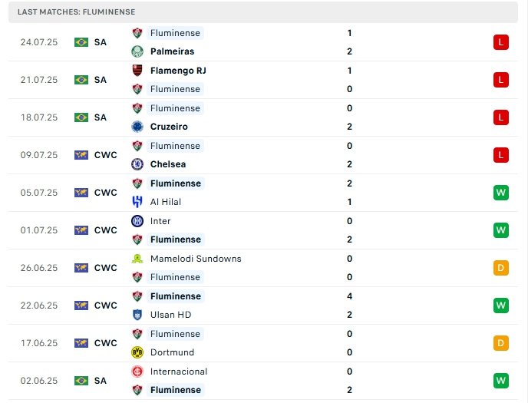This screenshot has height=403, width=528.
Task: Select the 01.07.25 match date
Action: click(39, 230)
